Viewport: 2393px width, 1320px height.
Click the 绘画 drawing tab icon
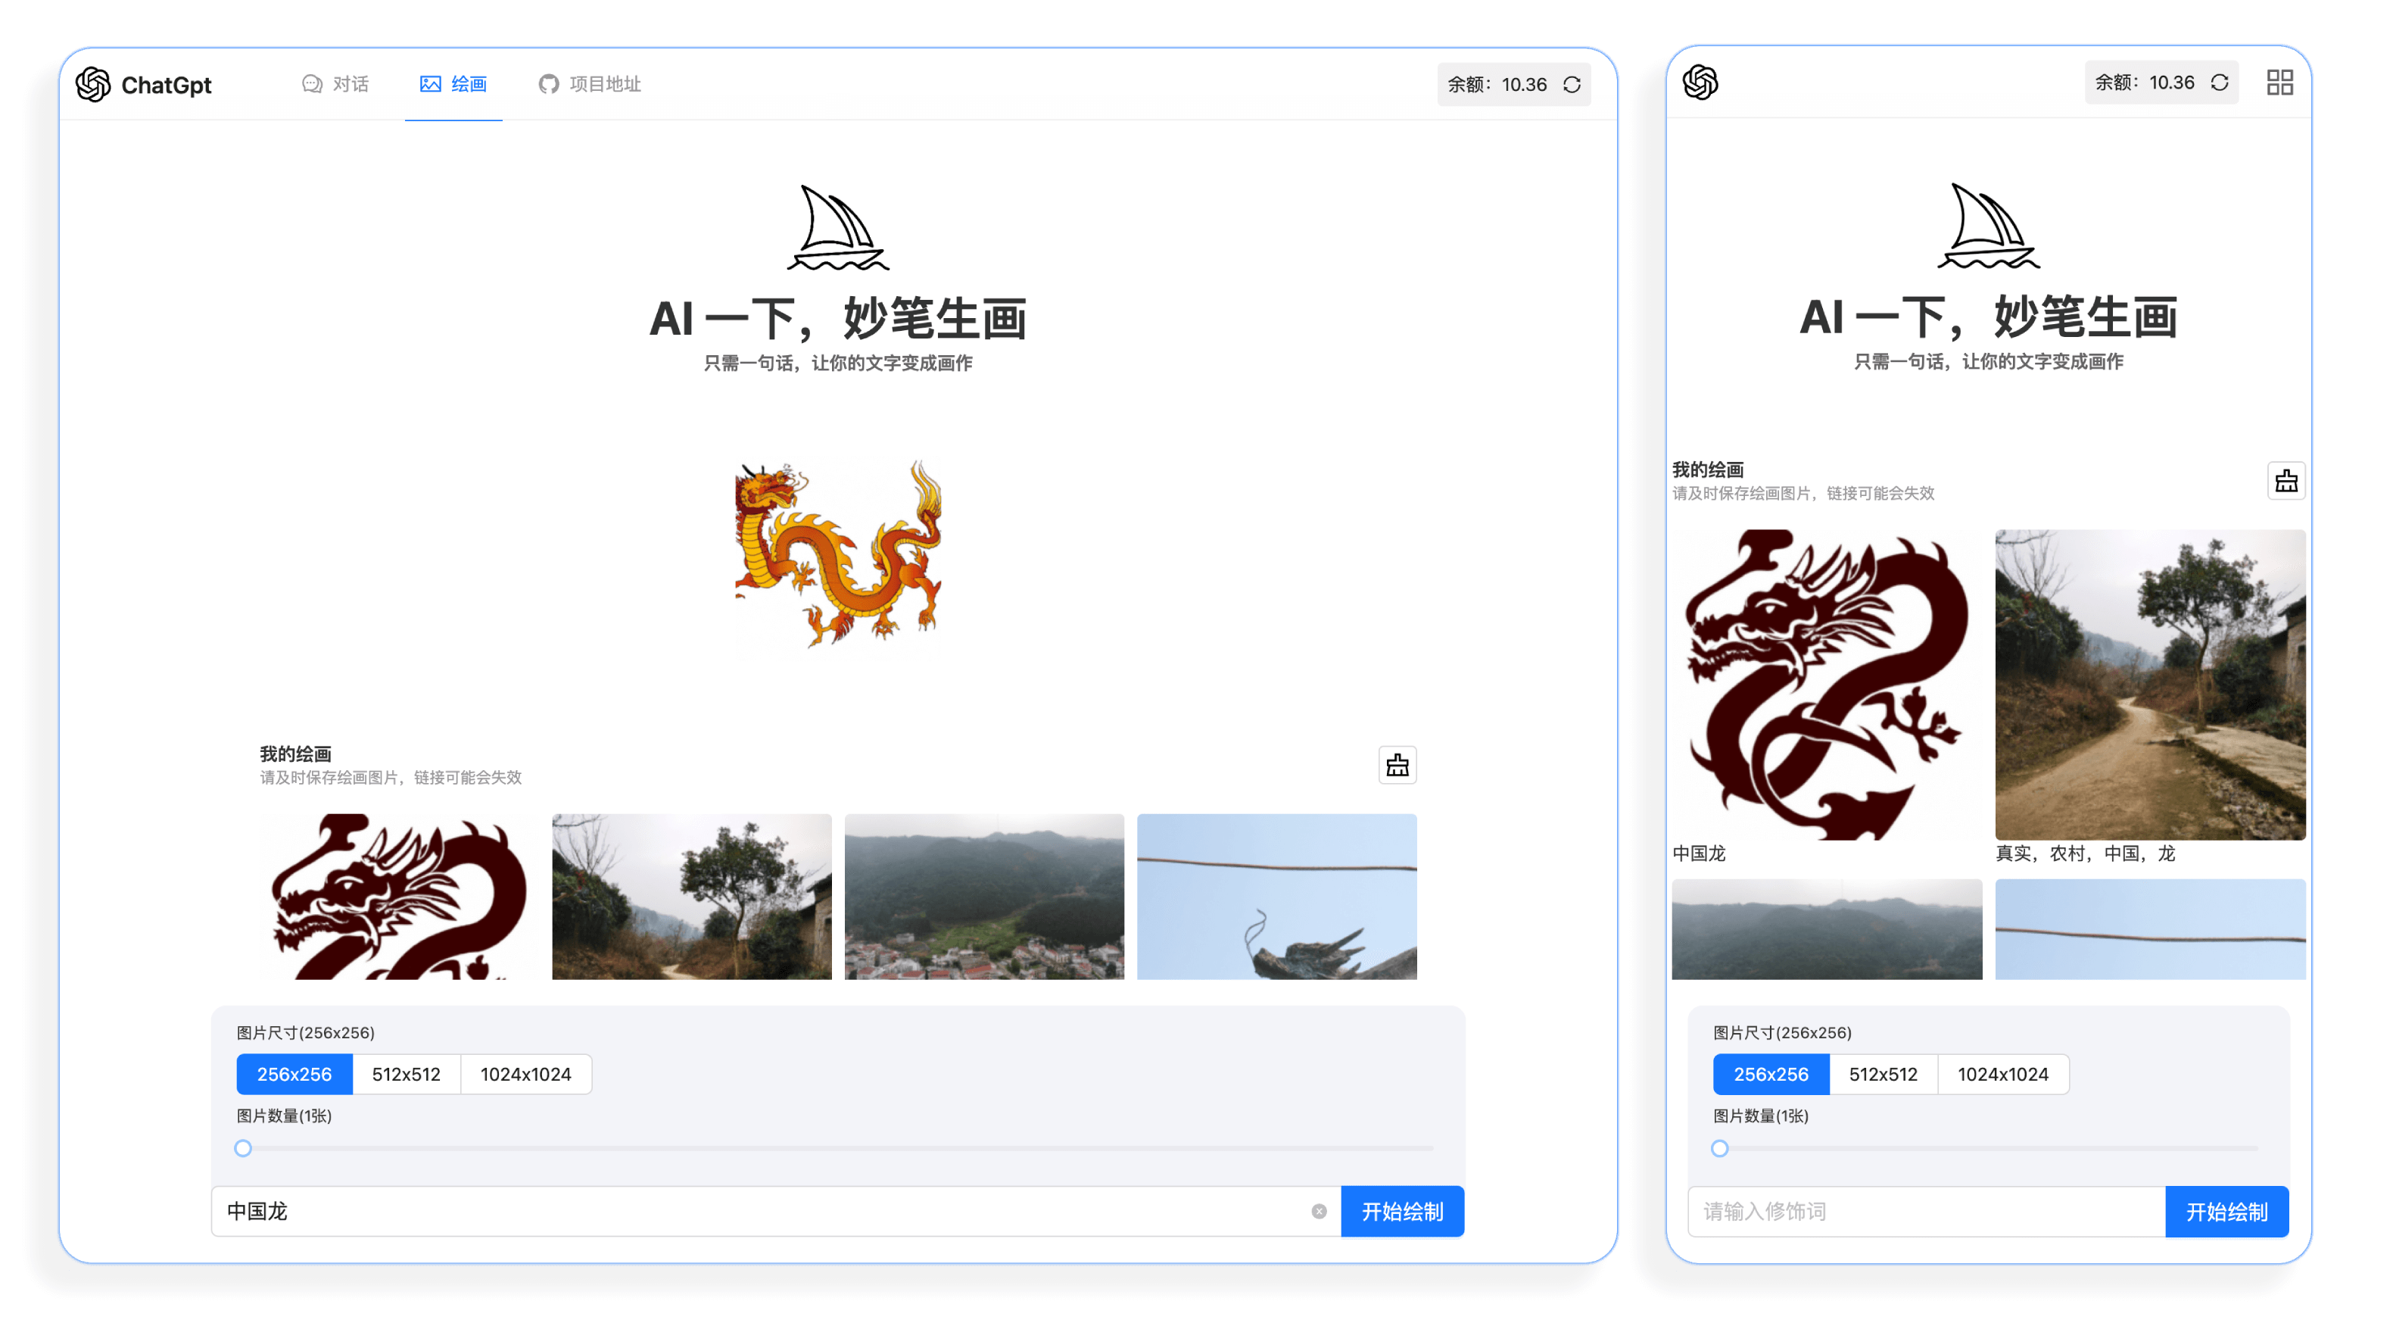(x=429, y=83)
